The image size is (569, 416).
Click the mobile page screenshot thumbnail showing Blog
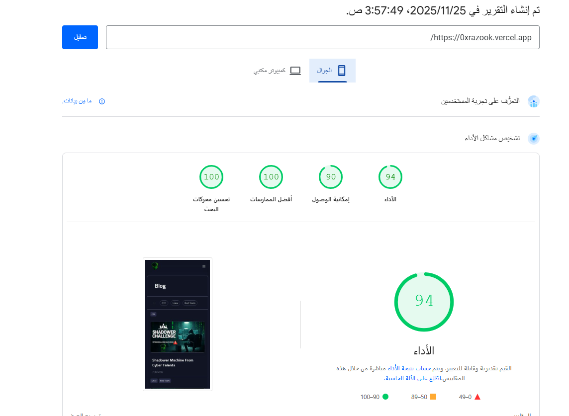click(x=178, y=324)
